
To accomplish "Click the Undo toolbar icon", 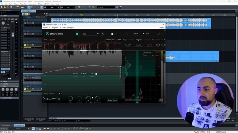I will click(79, 7).
